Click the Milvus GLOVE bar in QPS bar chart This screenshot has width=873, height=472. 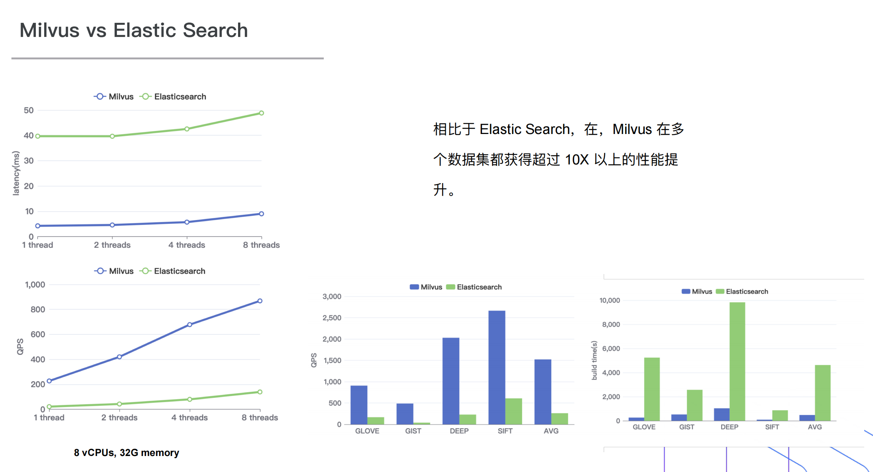coord(359,405)
